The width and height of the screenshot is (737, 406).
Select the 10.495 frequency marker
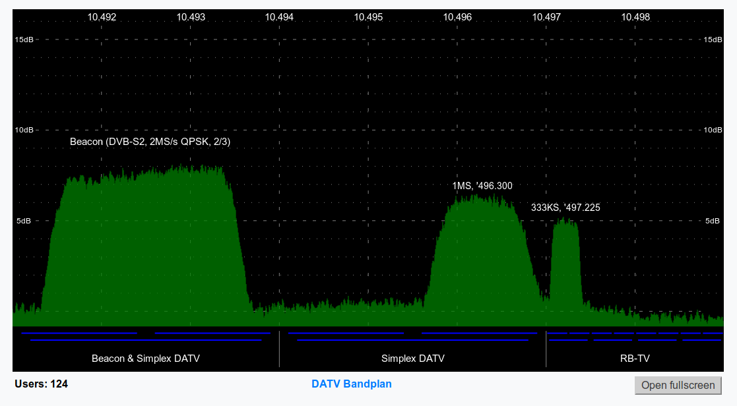(368, 17)
